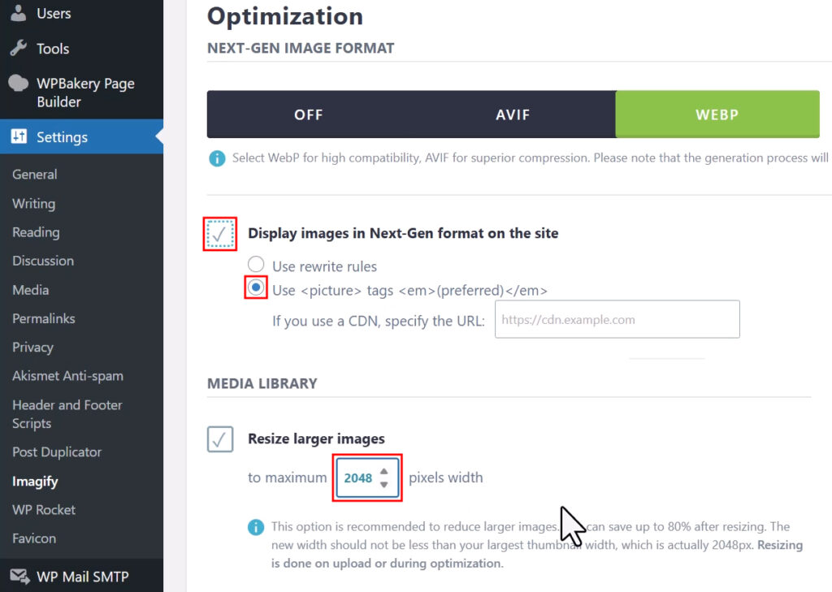832x592 pixels.
Task: Select the Use rewrite rules option
Action: click(256, 264)
